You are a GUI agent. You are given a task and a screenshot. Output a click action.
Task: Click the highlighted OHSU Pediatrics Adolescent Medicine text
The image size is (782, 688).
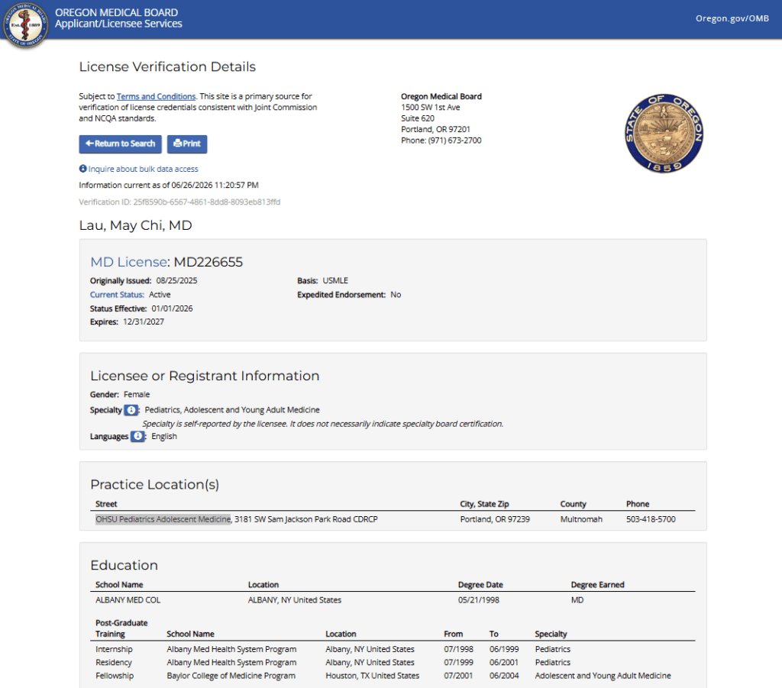click(x=163, y=519)
